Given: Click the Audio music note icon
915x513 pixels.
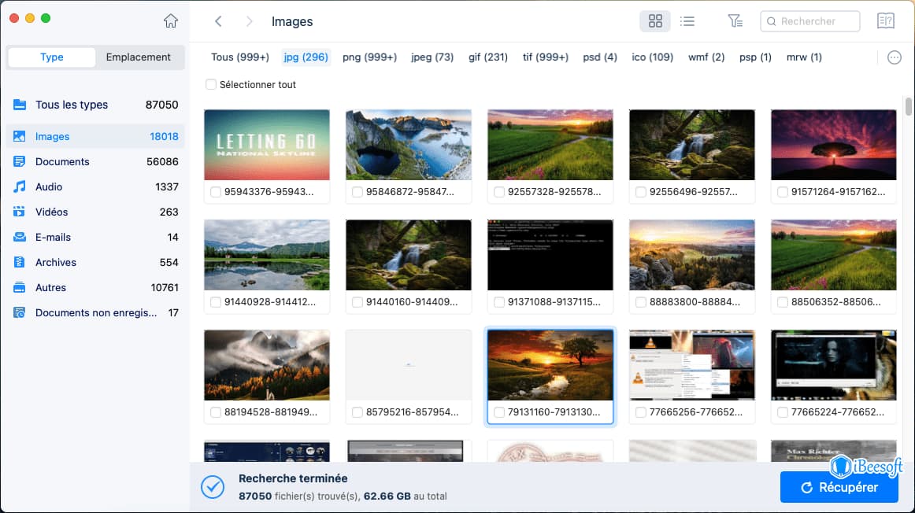Looking at the screenshot, I should 19,186.
